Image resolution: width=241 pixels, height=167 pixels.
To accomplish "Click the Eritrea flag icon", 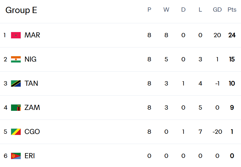I will coord(16,156).
